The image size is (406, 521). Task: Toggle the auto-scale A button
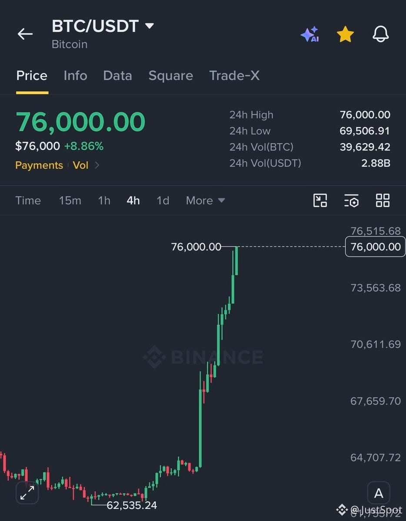tap(379, 493)
